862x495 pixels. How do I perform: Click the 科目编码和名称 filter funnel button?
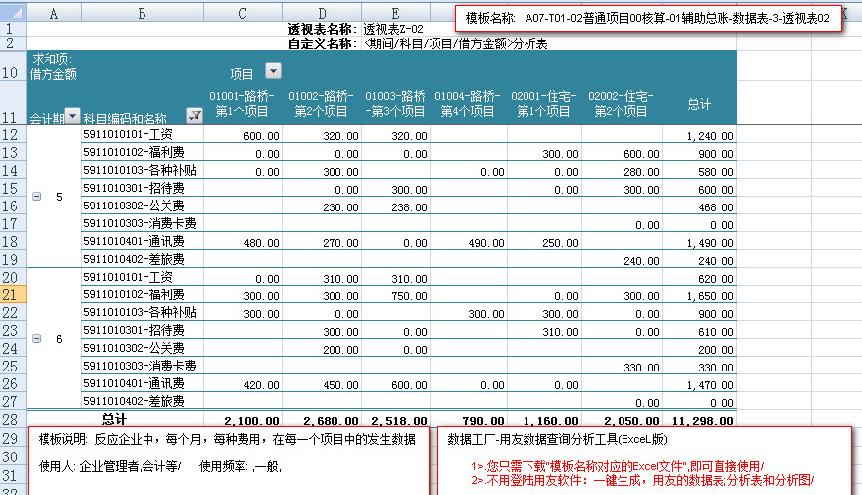coord(194,115)
